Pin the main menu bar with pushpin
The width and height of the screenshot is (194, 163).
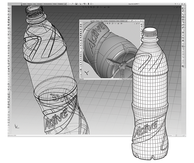(x=65, y=4)
